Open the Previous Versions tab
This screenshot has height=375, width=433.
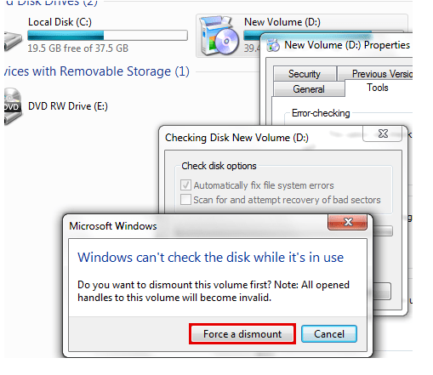click(x=375, y=74)
